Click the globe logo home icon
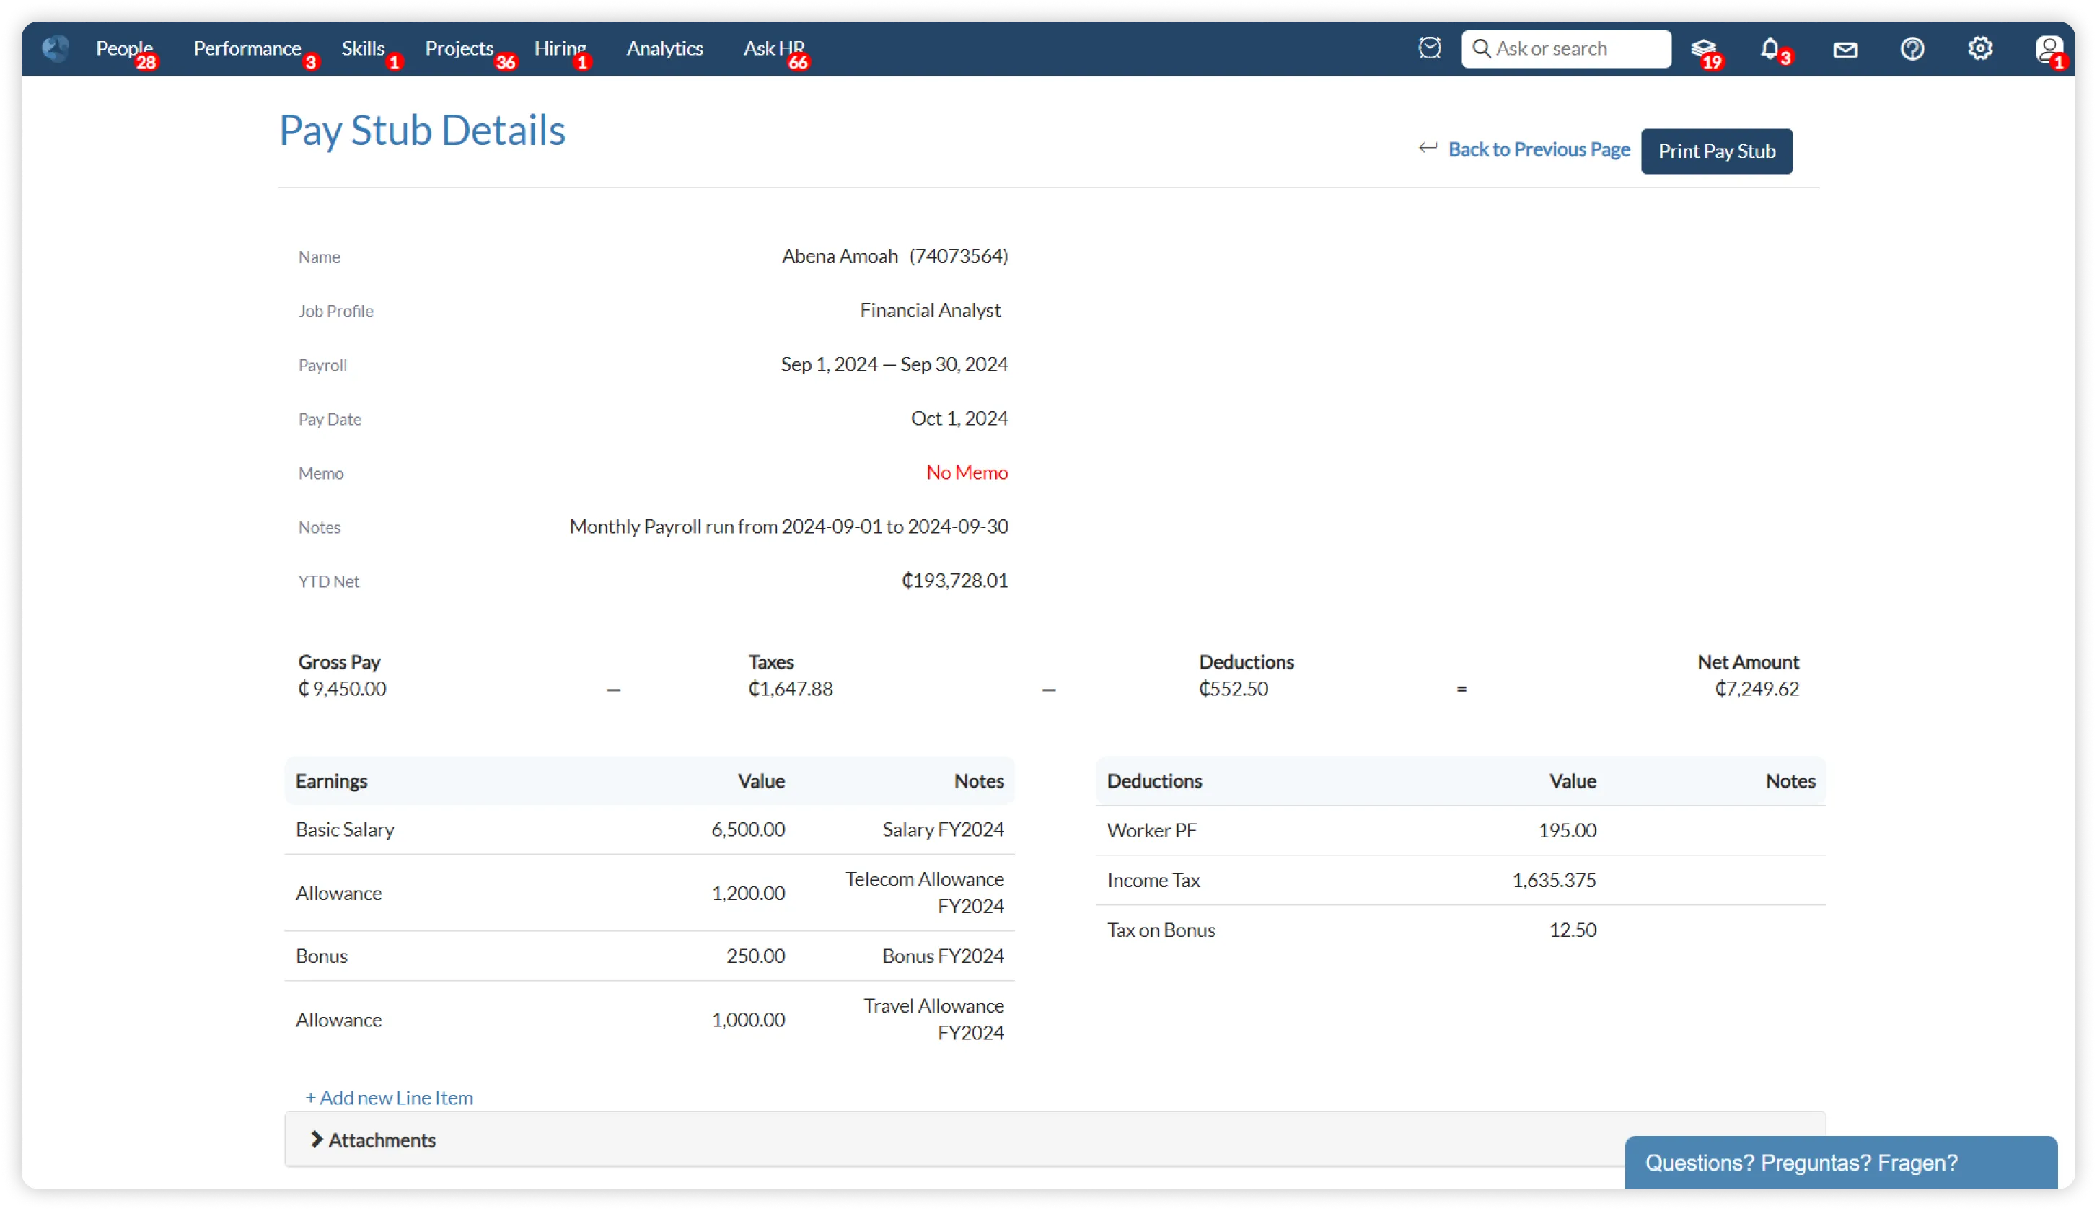Viewport: 2097px width, 1211px height. pyautogui.click(x=56, y=48)
